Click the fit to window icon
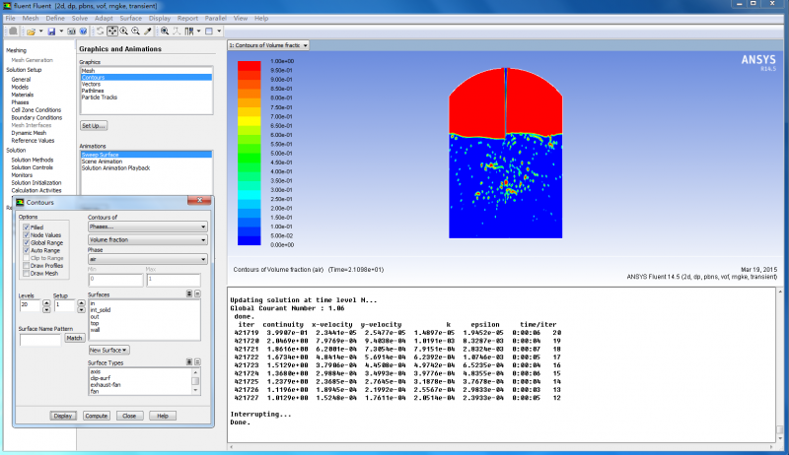Screen dimensions: 789x455 tap(164, 32)
